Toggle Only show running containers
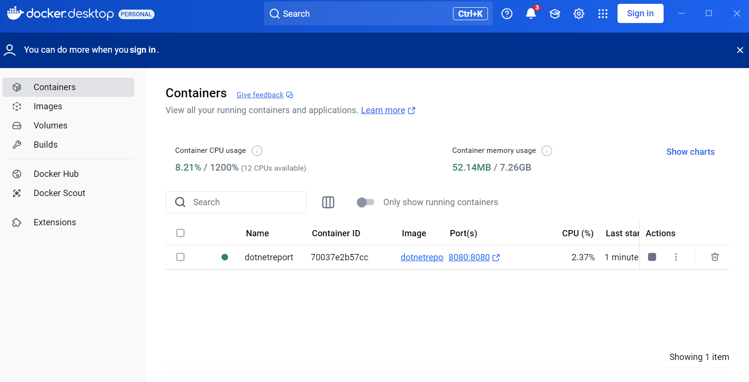749x382 pixels. coord(366,202)
